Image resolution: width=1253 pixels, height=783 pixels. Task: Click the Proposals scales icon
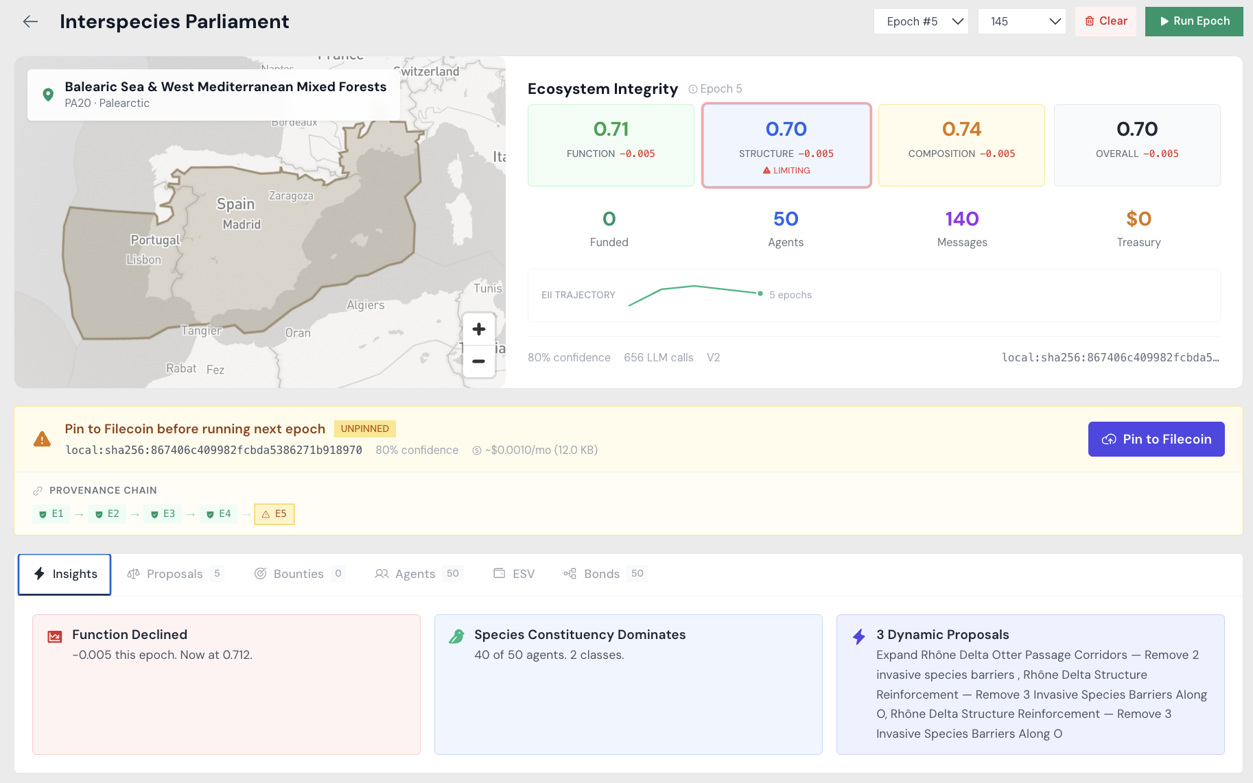[134, 573]
